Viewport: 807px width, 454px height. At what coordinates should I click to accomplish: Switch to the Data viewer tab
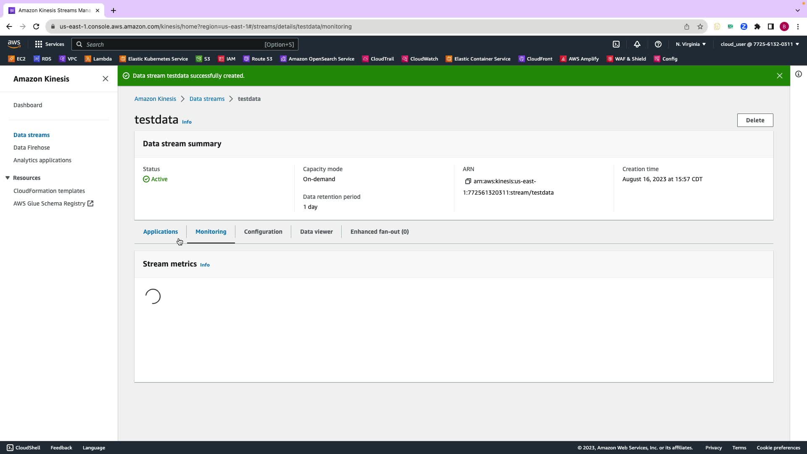tap(316, 232)
